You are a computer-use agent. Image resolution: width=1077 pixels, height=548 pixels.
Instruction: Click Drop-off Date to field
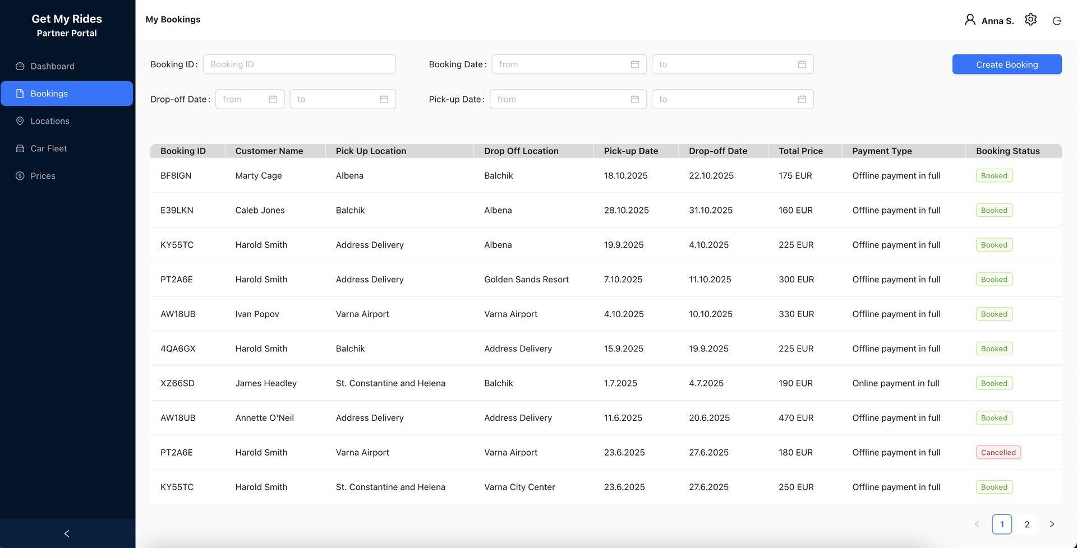point(343,99)
